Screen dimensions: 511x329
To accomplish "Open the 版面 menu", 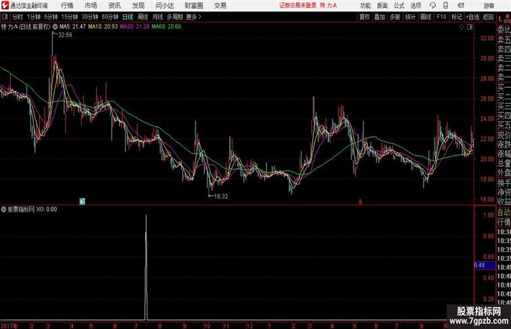I will pyautogui.click(x=383, y=6).
